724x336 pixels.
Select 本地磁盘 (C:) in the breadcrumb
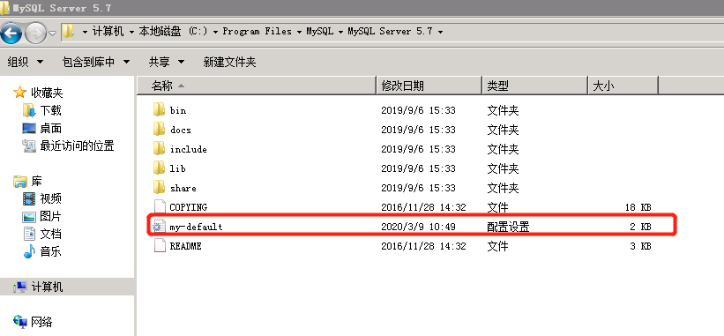(x=173, y=32)
